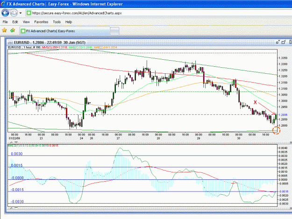
Task: Click the blue 0.0030 MACD level label
Action: click(x=17, y=154)
